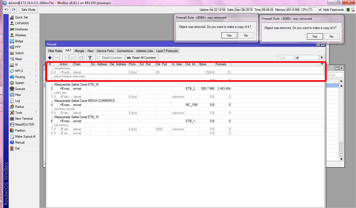Open the MetaROUTER section

click(x=24, y=125)
